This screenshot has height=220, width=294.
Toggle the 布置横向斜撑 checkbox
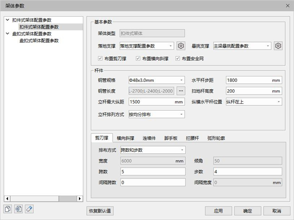click(x=138, y=59)
